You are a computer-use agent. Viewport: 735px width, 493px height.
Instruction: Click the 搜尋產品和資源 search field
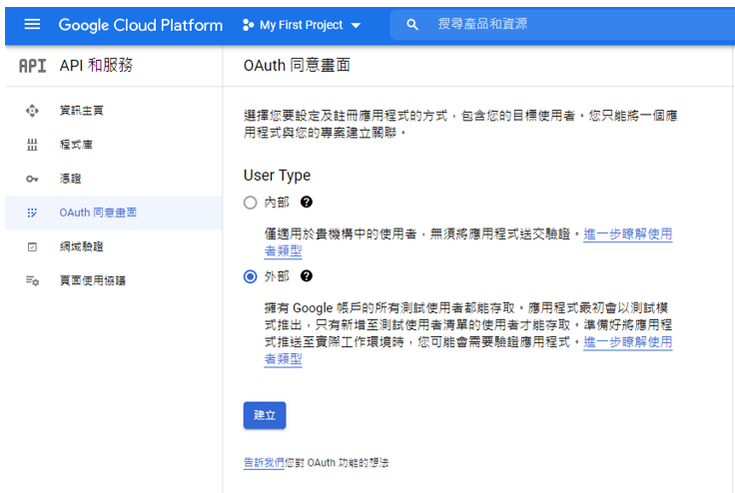pos(559,24)
